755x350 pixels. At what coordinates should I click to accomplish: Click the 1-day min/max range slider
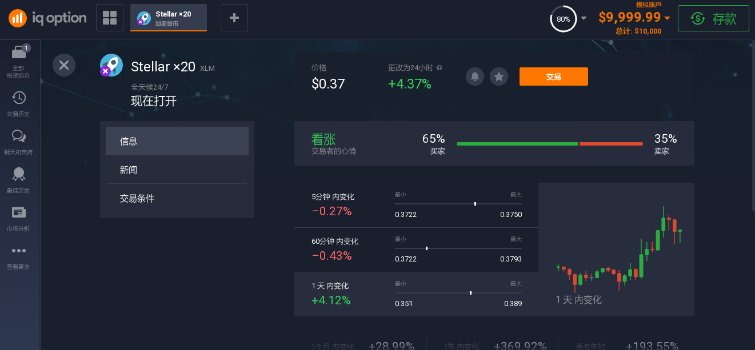pos(458,292)
